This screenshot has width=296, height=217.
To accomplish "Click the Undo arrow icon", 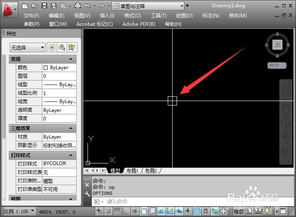I will [x=88, y=6].
